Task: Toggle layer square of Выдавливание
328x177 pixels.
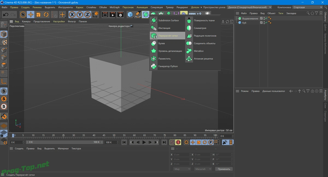Action: 261,18
